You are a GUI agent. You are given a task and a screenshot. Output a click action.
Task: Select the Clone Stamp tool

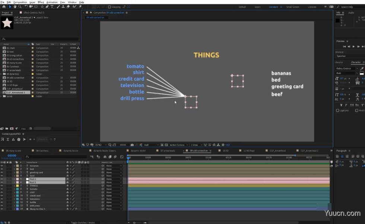(63, 7)
